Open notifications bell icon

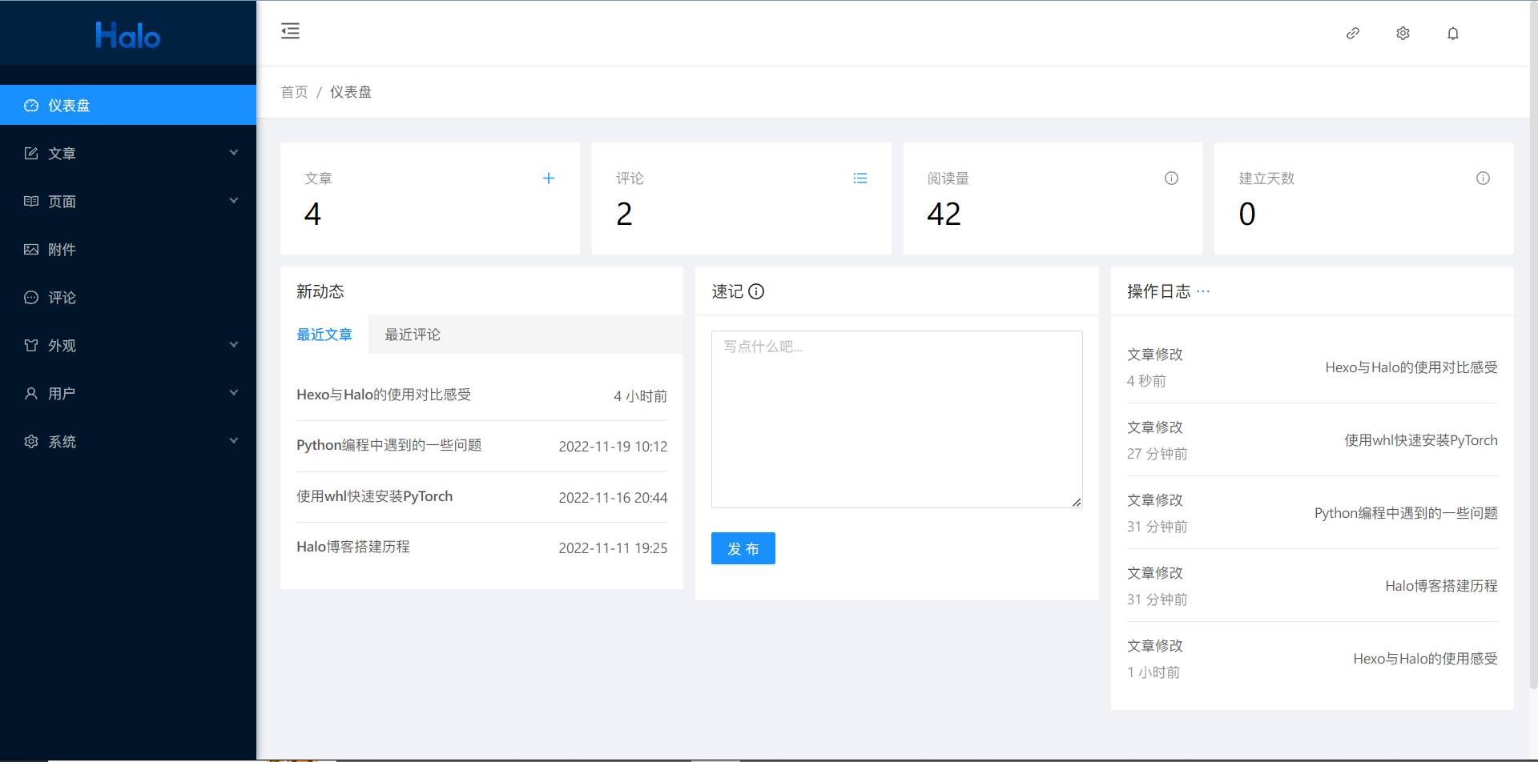click(x=1453, y=34)
